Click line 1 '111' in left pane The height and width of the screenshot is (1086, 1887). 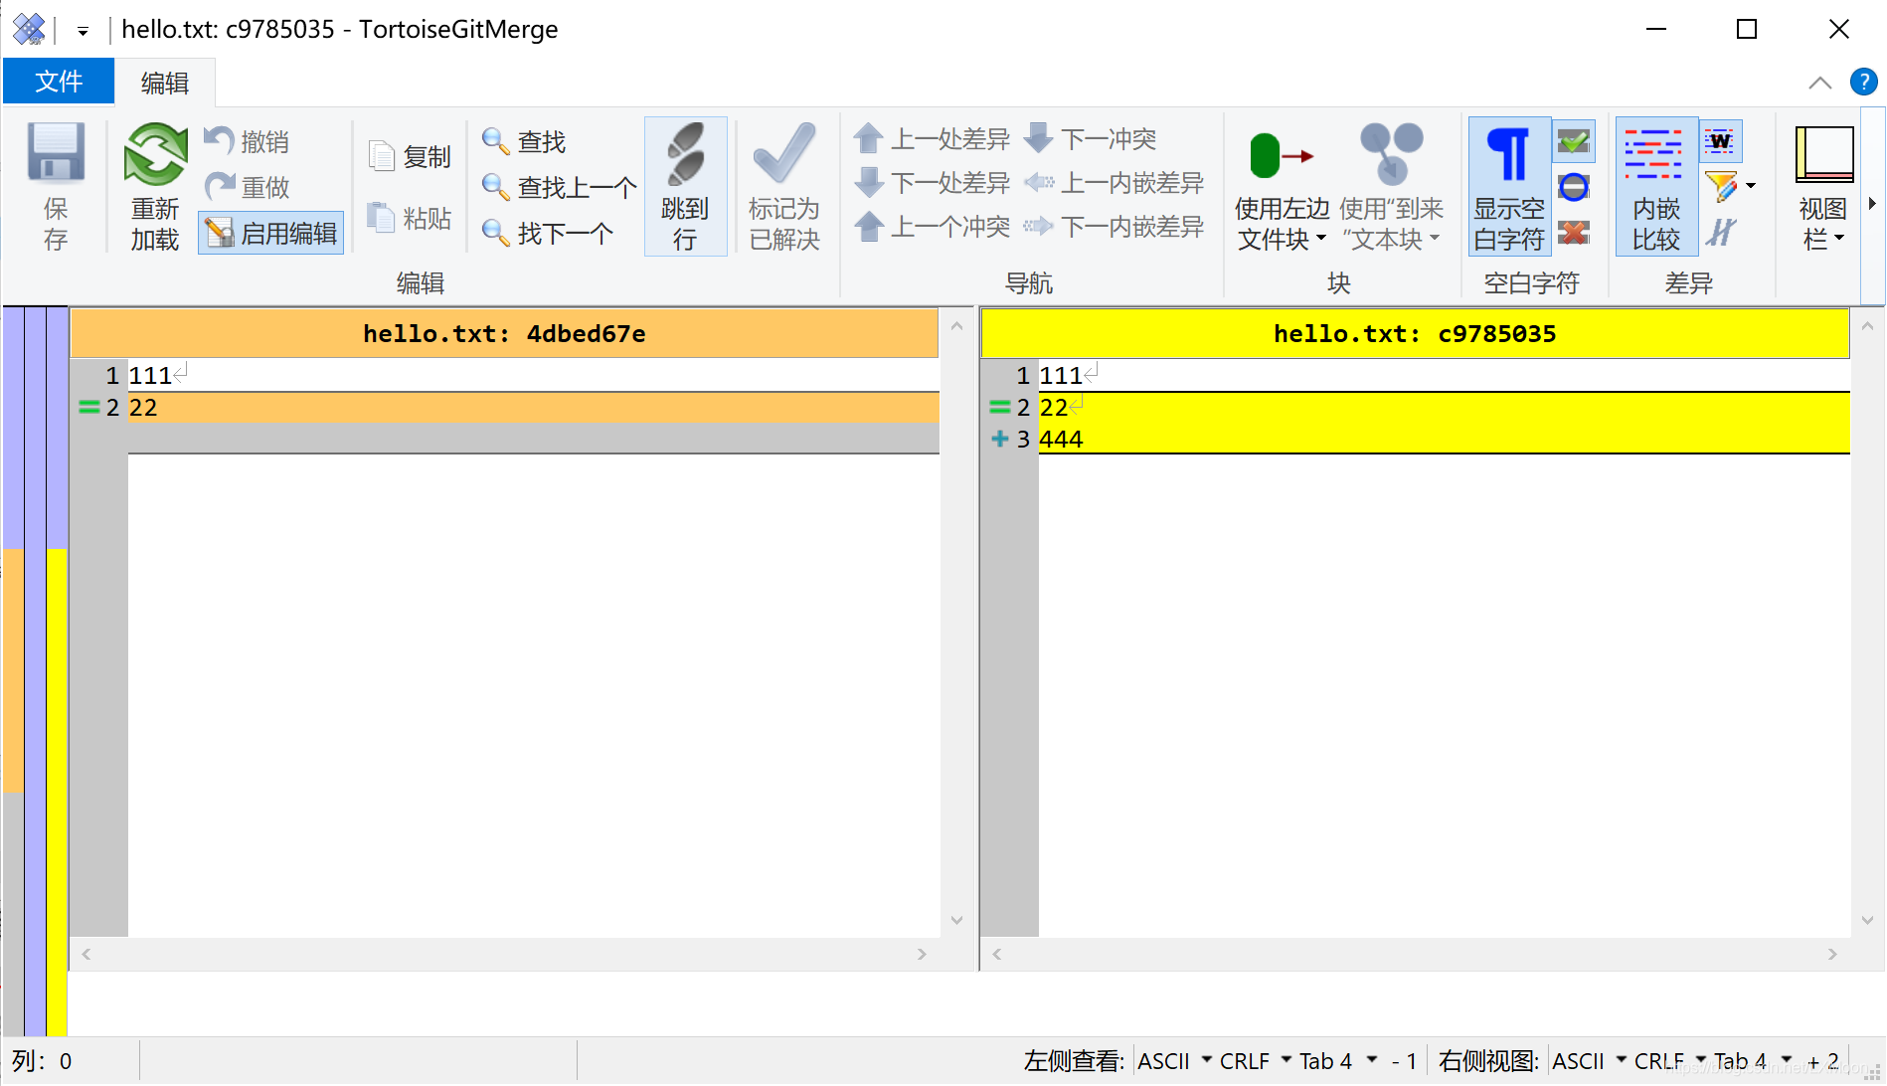coord(533,375)
